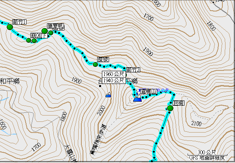Viewport: 235px width, 163px height.
Task: Click the large green waypoint under 獵寮 label
Action: coord(45,31)
